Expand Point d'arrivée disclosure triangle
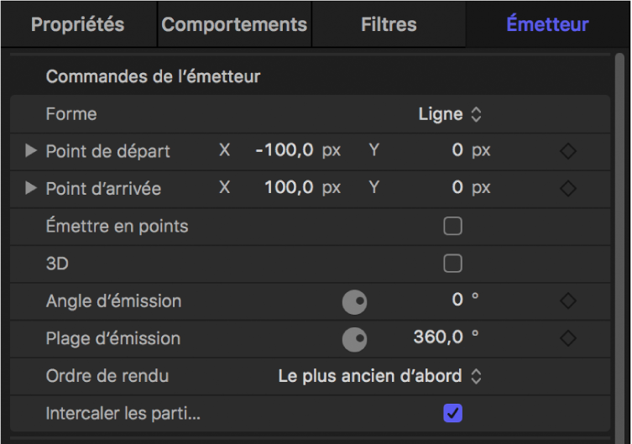632x444 pixels. point(31,188)
